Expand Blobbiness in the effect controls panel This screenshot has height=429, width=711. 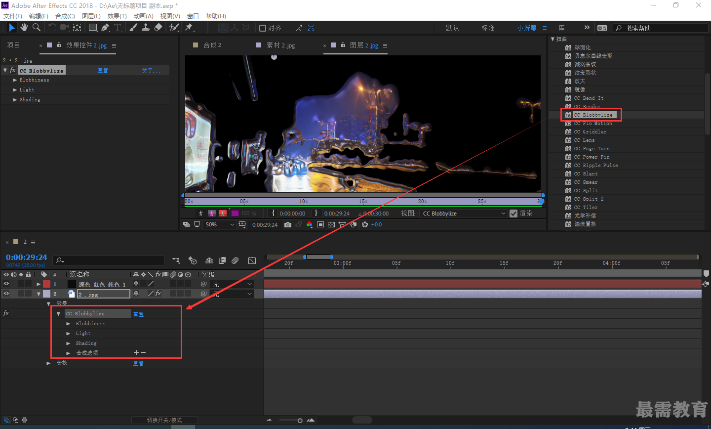(x=15, y=80)
